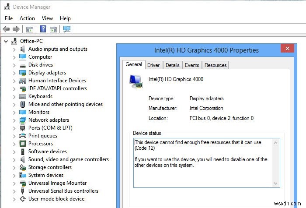Click the Software devices icon
306x208 pixels.
click(23, 152)
